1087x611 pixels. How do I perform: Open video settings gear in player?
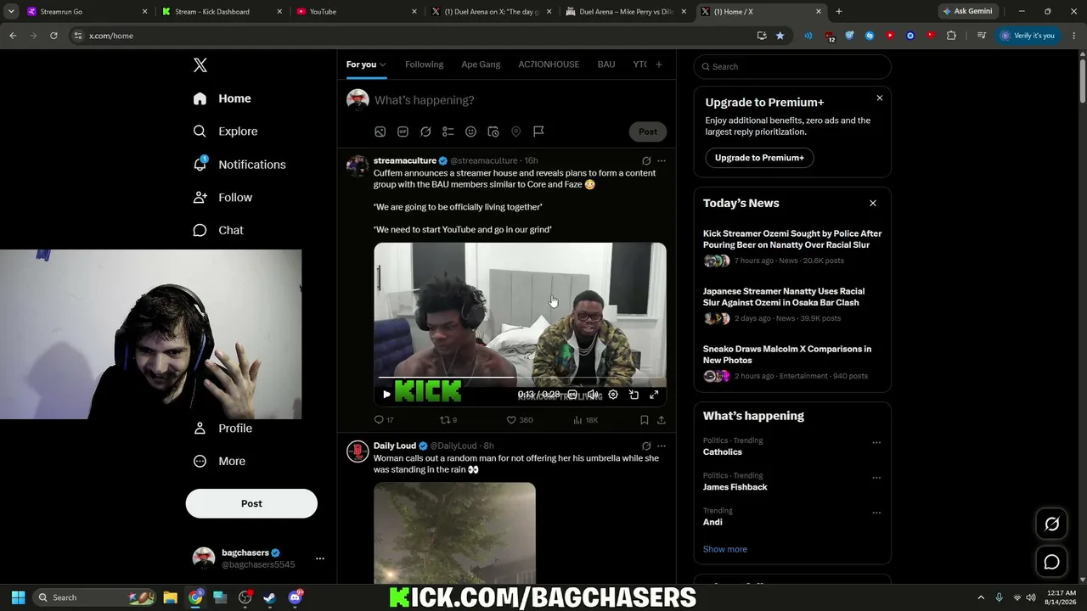613,395
